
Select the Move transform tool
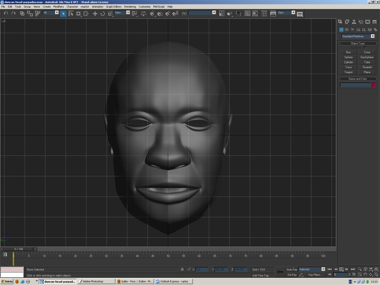[95, 14]
